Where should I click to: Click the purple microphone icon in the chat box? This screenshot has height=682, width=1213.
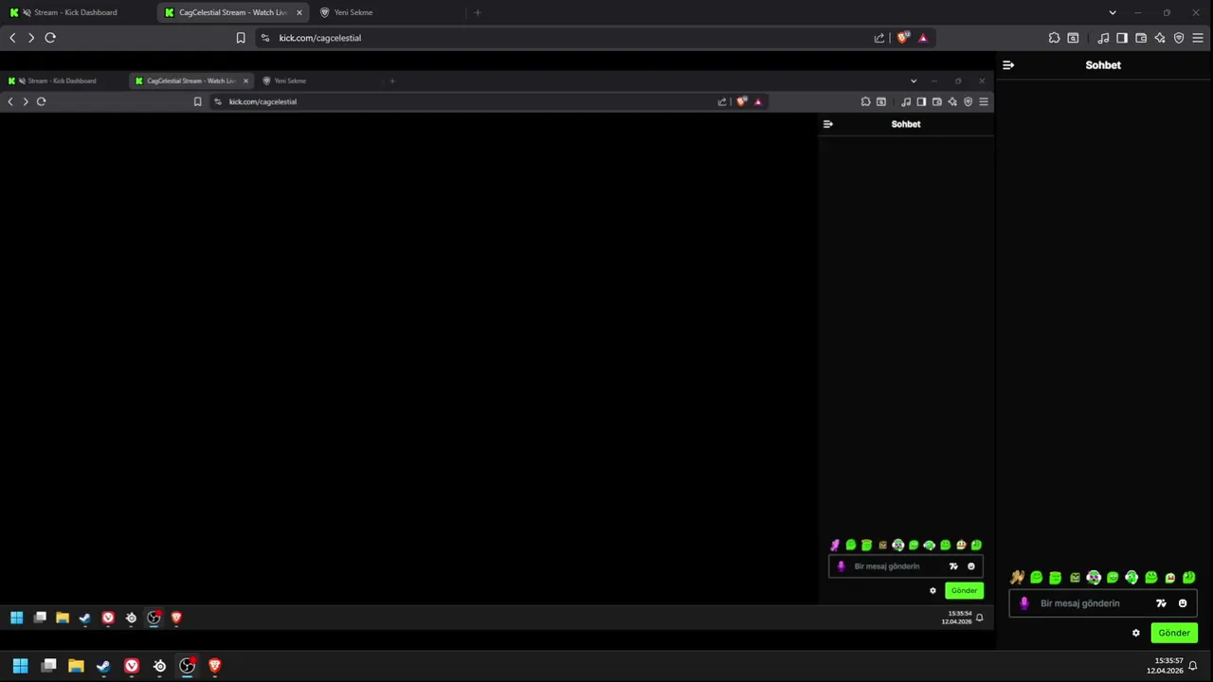[x=1023, y=603]
